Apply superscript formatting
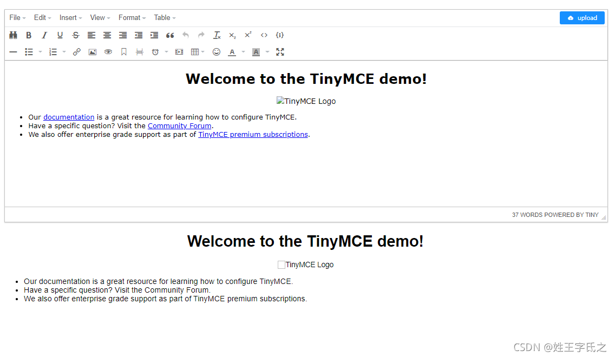615x357 pixels. [248, 35]
